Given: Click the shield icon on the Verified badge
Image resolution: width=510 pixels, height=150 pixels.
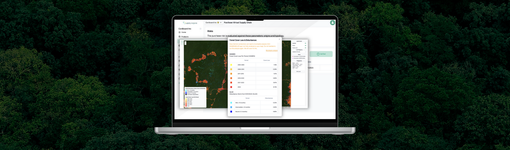Looking at the screenshot, I should tap(318, 54).
